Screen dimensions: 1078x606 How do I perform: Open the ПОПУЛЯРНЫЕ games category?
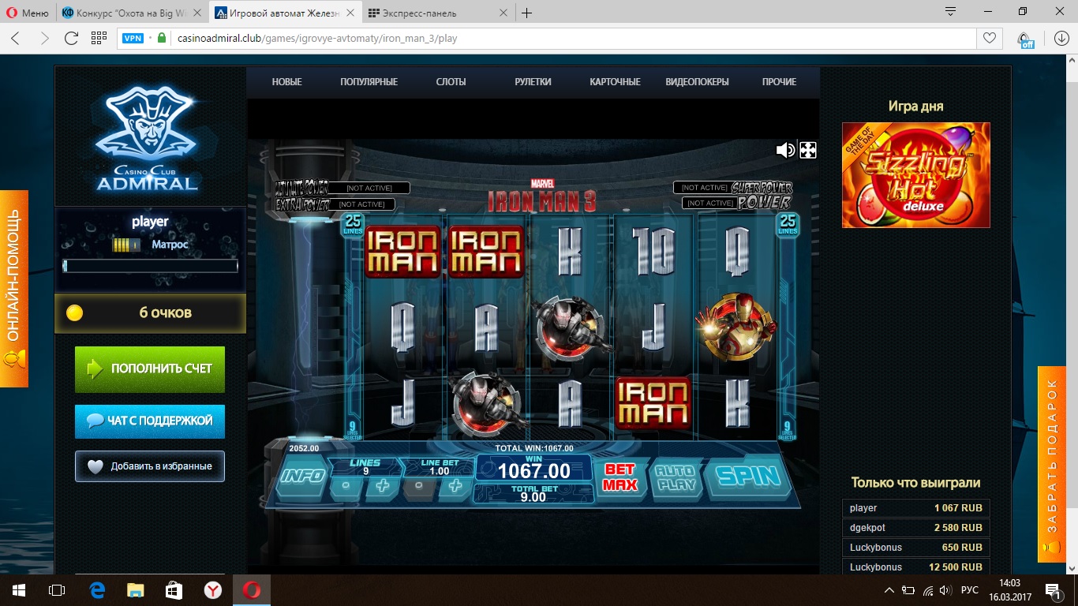tap(369, 82)
